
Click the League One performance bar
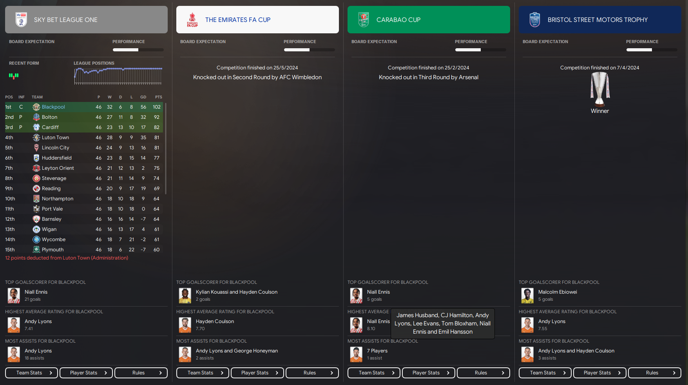coord(138,50)
